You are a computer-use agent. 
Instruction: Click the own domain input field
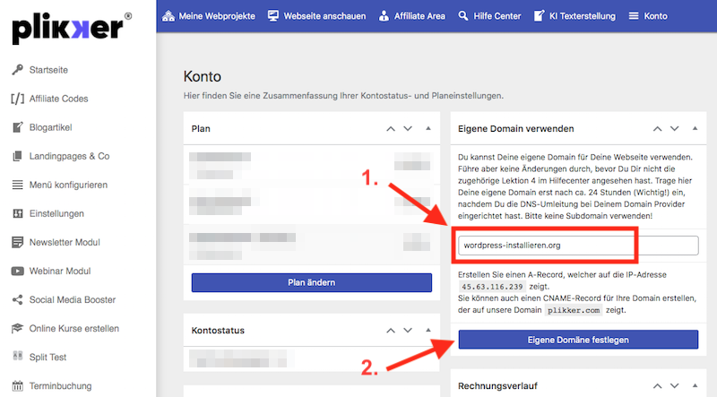(578, 246)
